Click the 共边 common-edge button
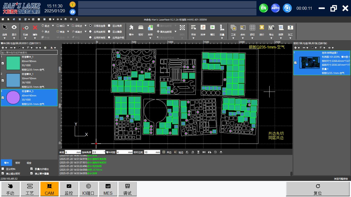 pos(167,152)
